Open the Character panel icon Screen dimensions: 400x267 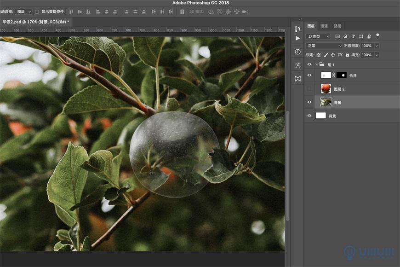[x=297, y=65]
